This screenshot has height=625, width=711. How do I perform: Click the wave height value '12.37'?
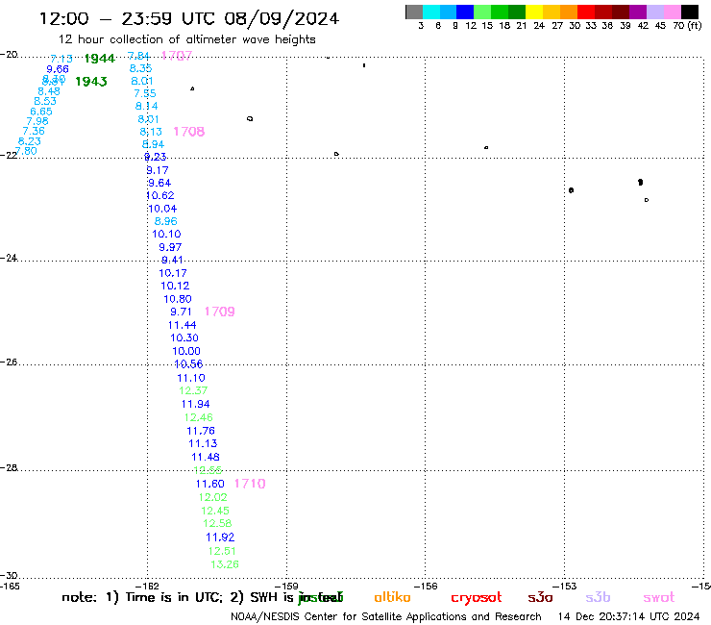(x=193, y=390)
